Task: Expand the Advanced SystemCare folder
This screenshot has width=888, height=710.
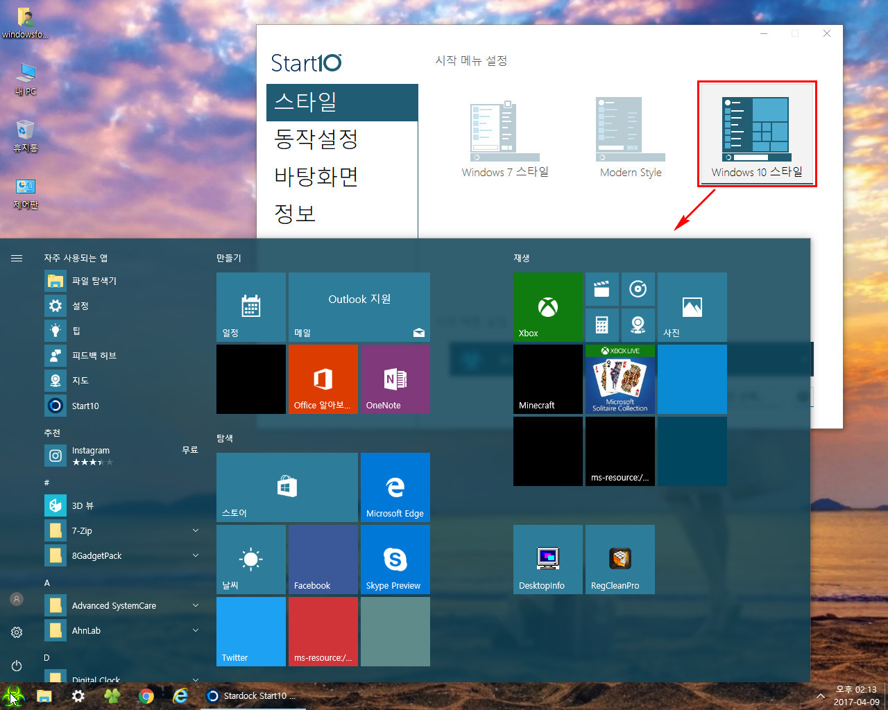Action: click(122, 605)
